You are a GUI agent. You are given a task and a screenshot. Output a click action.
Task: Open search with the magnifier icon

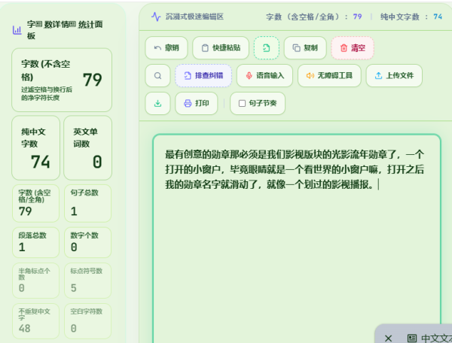coord(157,76)
